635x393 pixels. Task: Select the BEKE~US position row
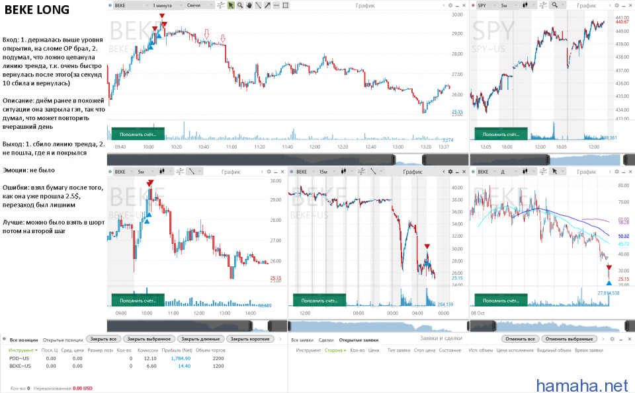coord(116,366)
